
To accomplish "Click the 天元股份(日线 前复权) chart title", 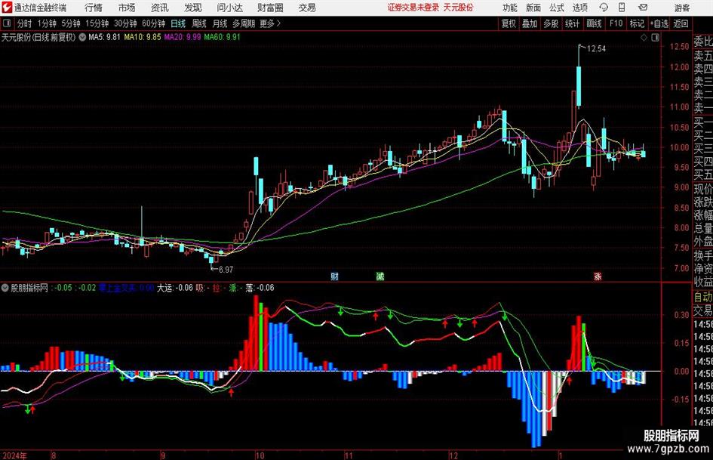I will (x=38, y=37).
